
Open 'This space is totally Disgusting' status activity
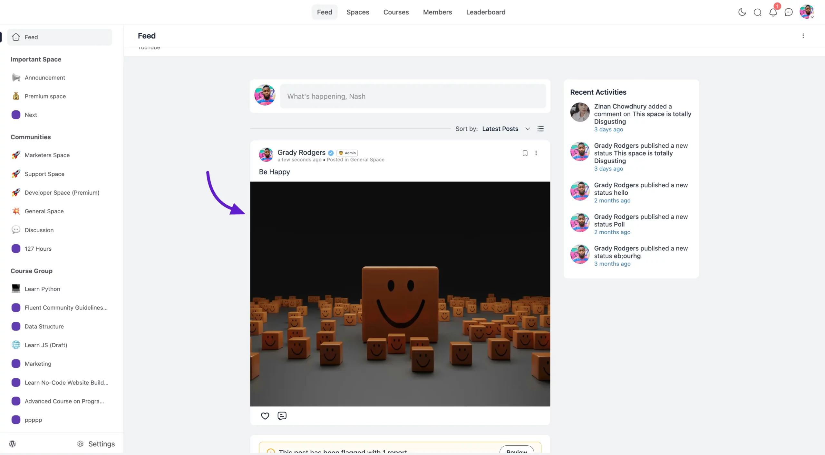coord(641,153)
